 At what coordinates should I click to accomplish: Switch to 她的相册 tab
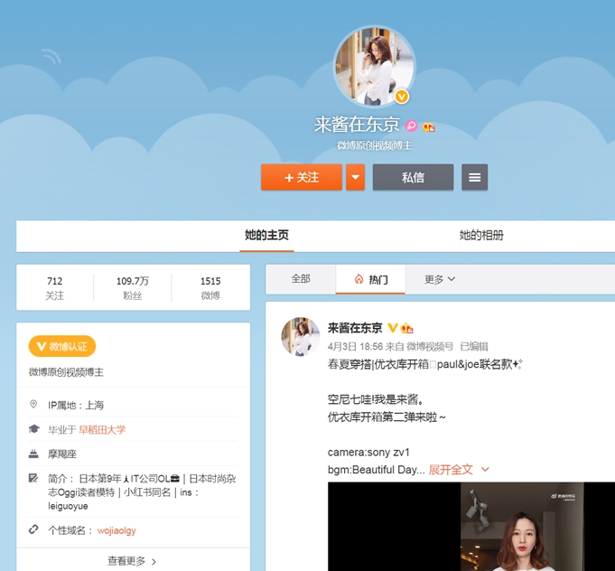pos(481,235)
